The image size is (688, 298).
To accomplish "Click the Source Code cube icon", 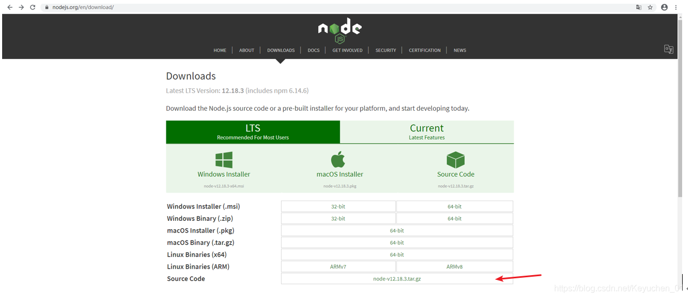I will pos(455,160).
